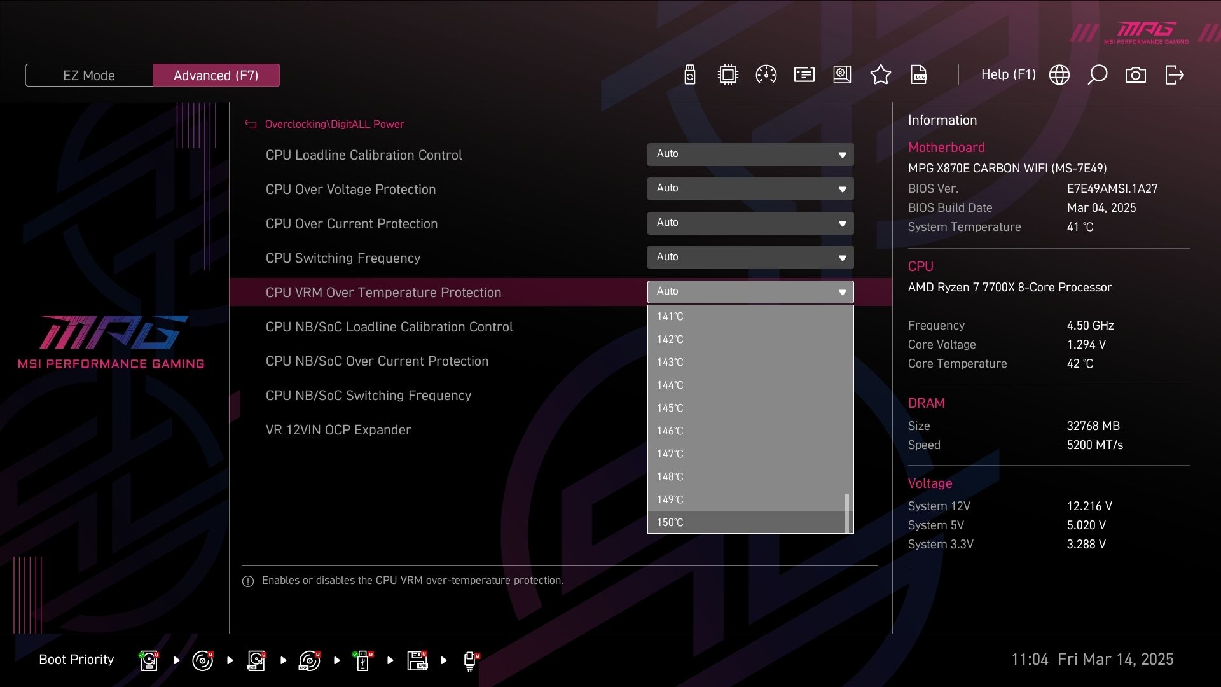The width and height of the screenshot is (1221, 687).
Task: Open the LOG file icon
Action: coord(919,75)
